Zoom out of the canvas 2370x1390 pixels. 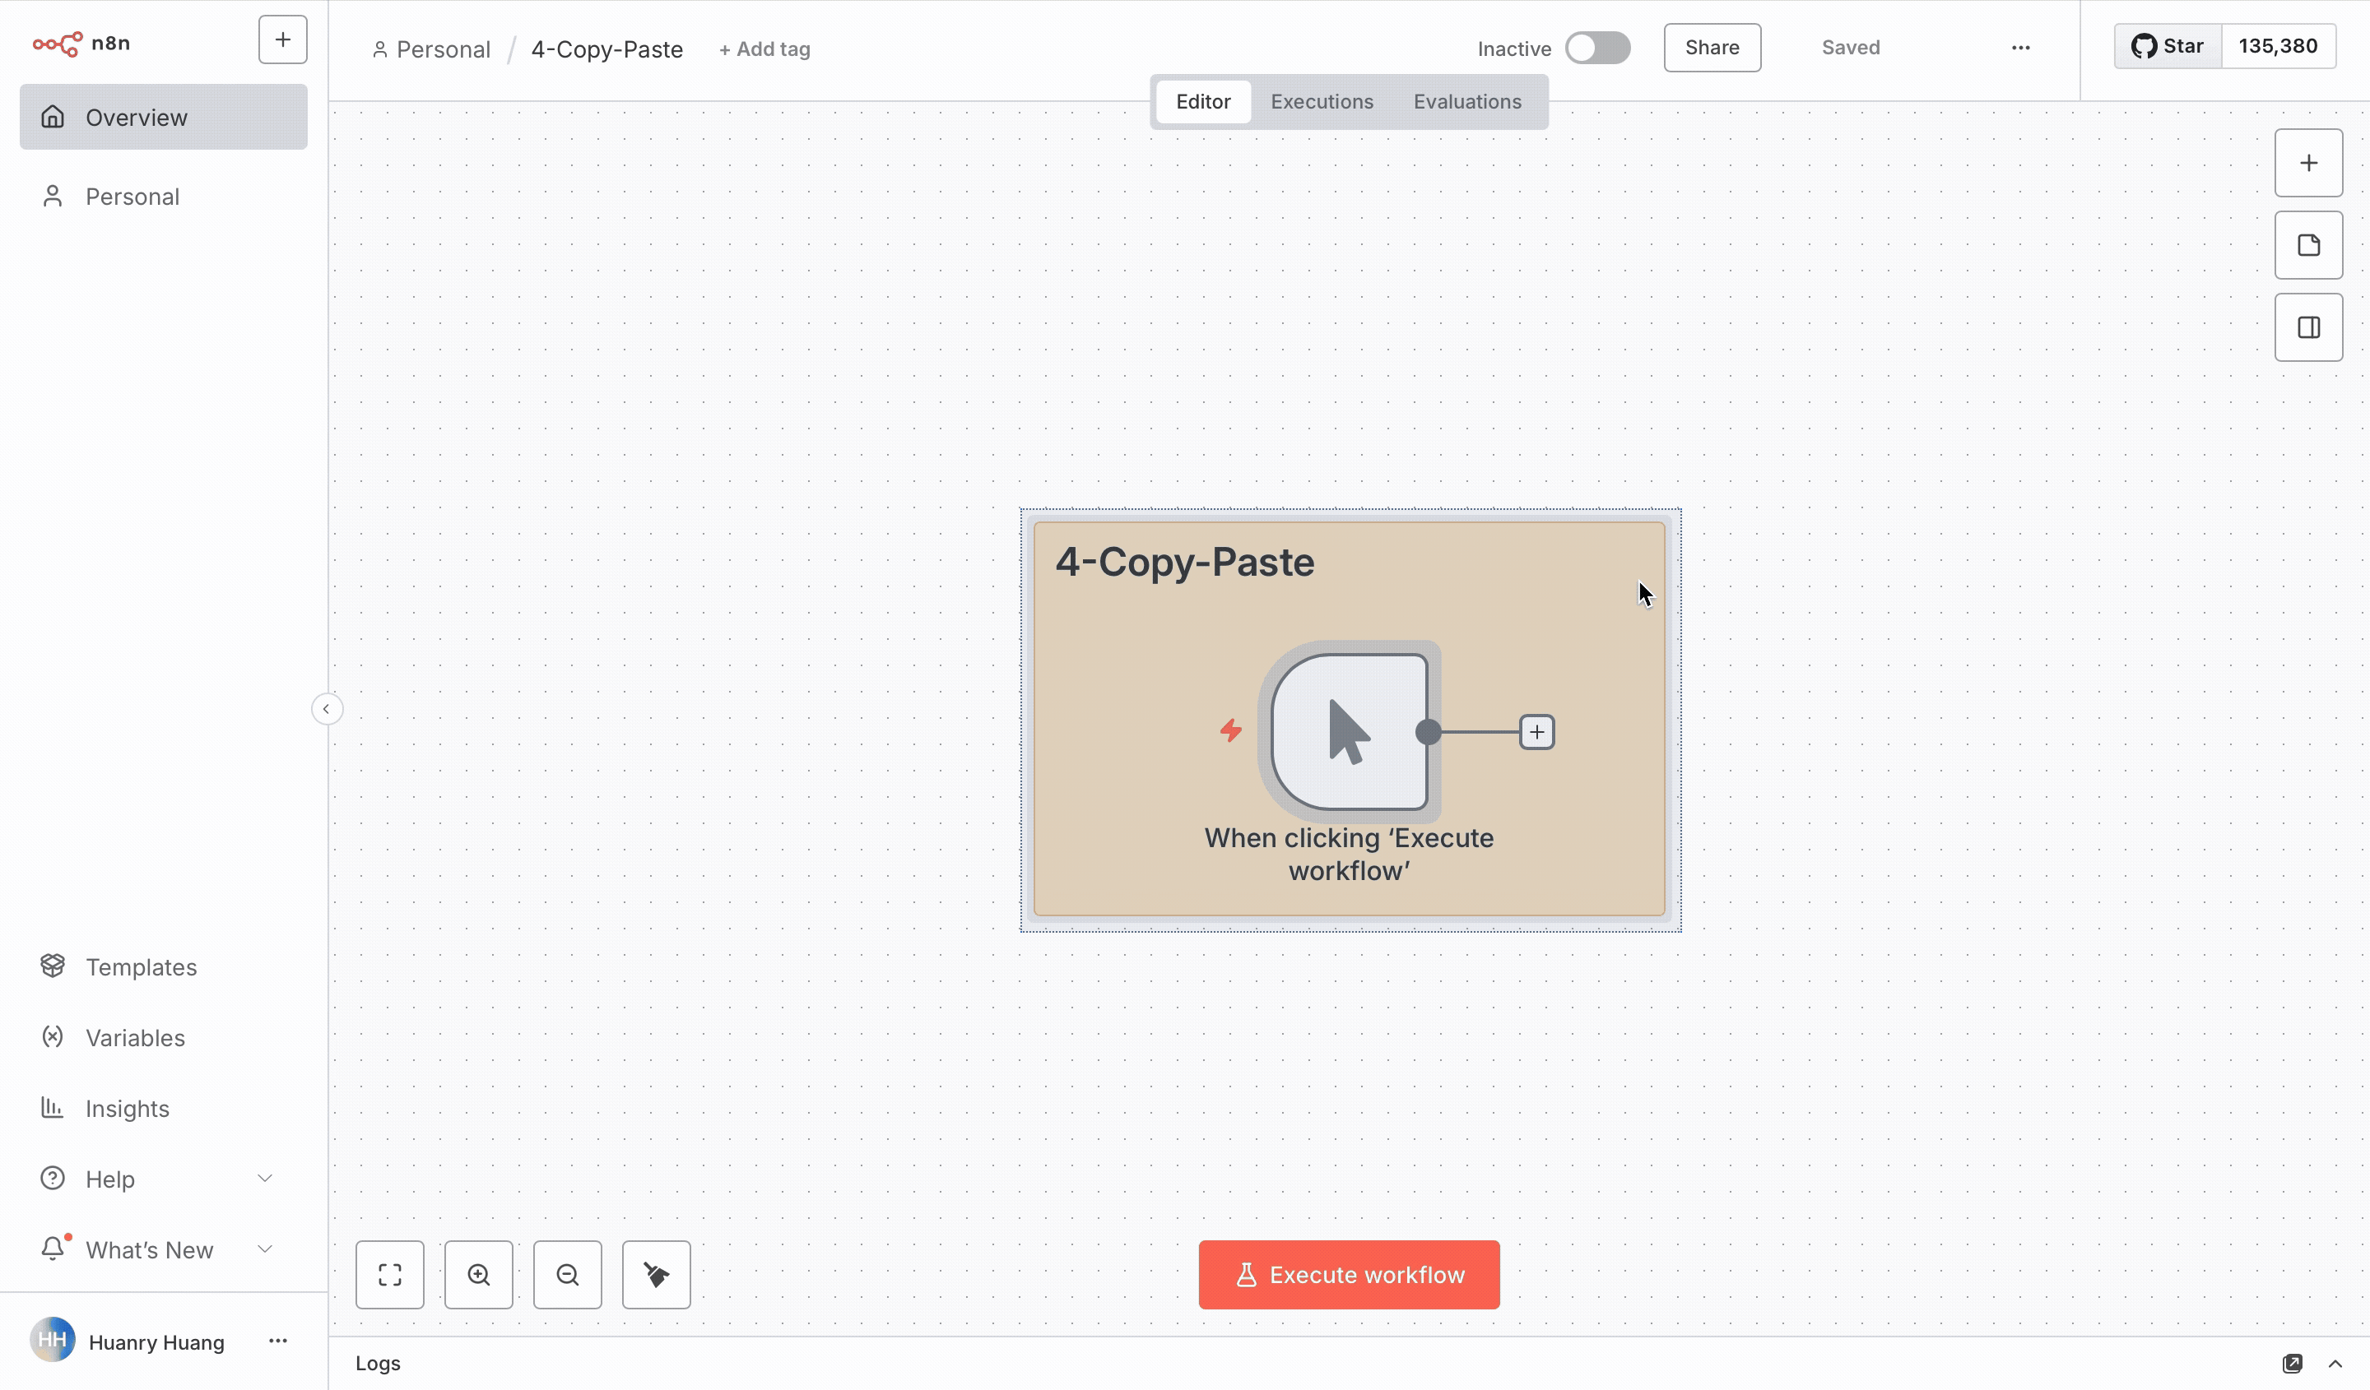click(567, 1276)
